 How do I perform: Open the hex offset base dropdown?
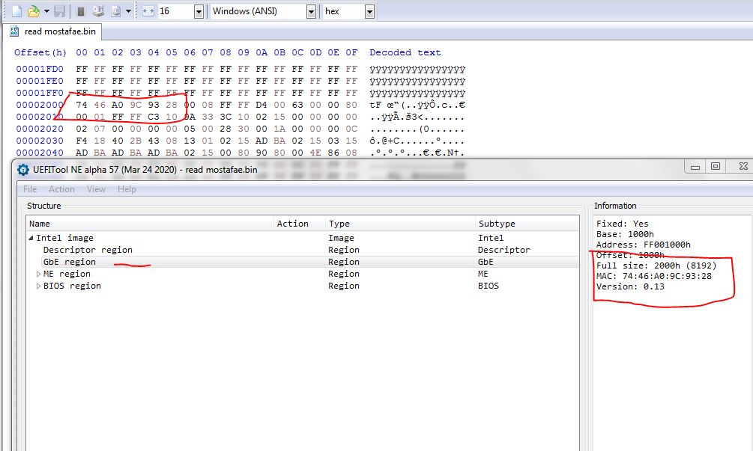(369, 11)
